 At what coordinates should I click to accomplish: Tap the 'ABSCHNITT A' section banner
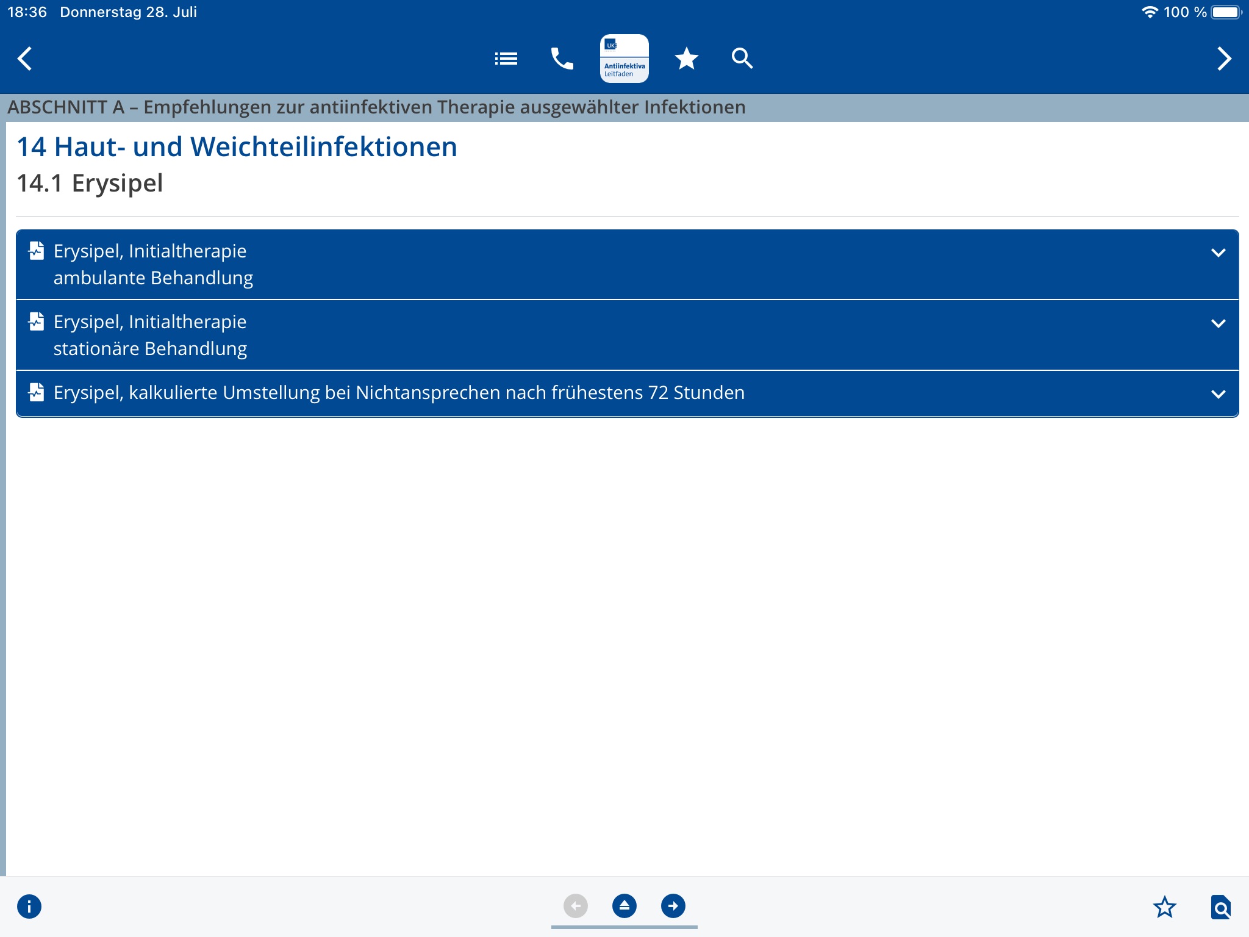624,107
